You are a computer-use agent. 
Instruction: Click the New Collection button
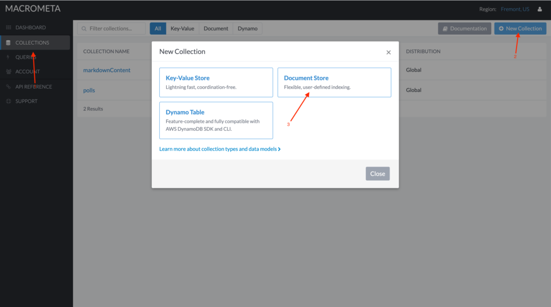tap(520, 28)
